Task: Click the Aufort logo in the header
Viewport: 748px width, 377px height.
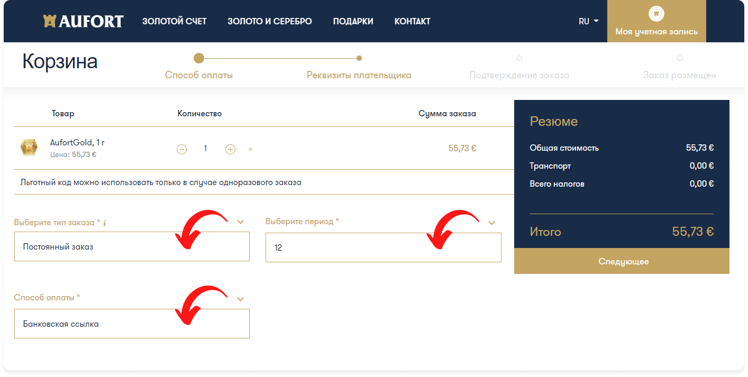Action: (83, 21)
